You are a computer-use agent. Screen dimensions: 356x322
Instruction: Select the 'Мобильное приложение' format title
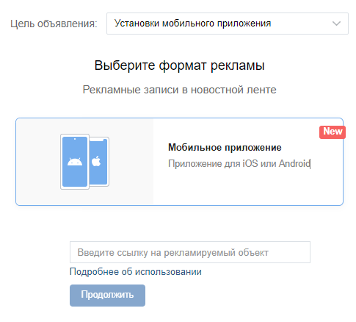225,148
